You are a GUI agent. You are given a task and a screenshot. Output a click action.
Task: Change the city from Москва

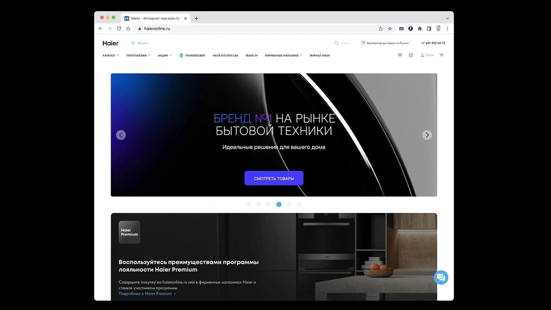pyautogui.click(x=140, y=43)
